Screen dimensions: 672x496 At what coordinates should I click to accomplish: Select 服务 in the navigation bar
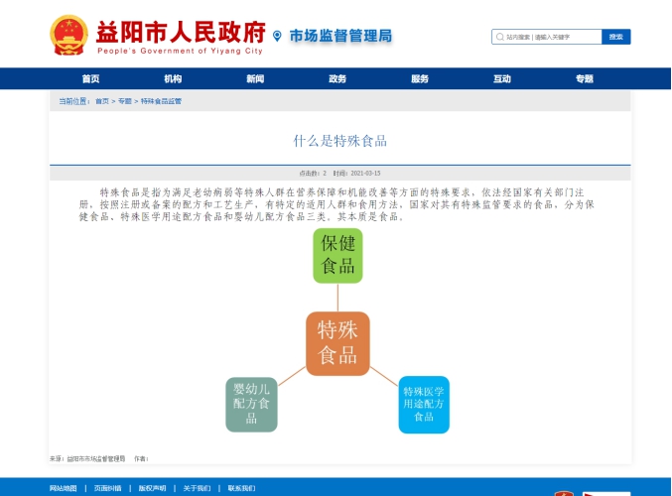tap(420, 79)
